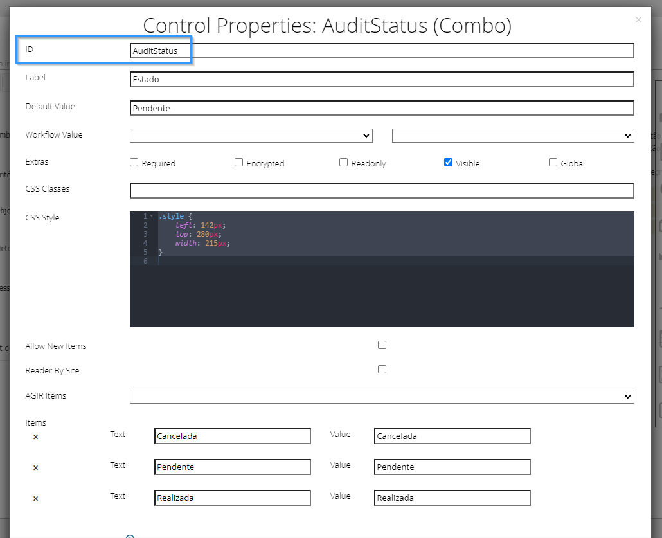Screen dimensions: 662x538
Task: Close the Control Properties dialog
Action: (x=638, y=20)
